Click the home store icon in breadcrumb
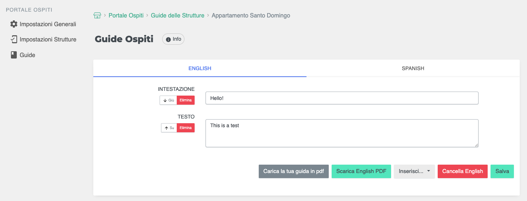 (x=97, y=16)
